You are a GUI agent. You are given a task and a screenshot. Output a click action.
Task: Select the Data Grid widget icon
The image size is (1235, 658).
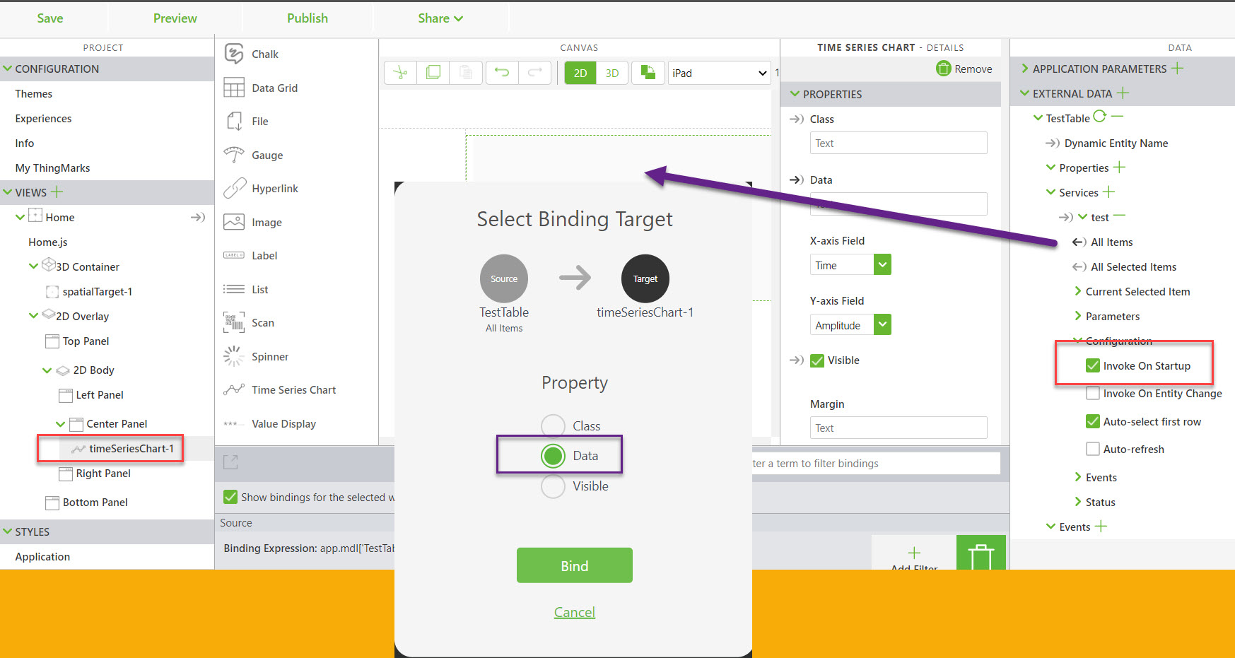pos(233,87)
